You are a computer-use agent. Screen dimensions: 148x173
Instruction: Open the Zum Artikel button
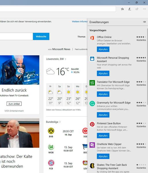pyautogui.click(x=14, y=104)
